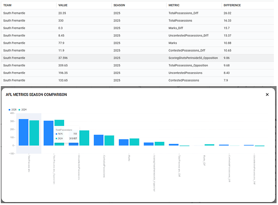Click the 2024 Marks teal bar
Image resolution: width=278 pixels, height=205 pixels.
tap(134, 142)
